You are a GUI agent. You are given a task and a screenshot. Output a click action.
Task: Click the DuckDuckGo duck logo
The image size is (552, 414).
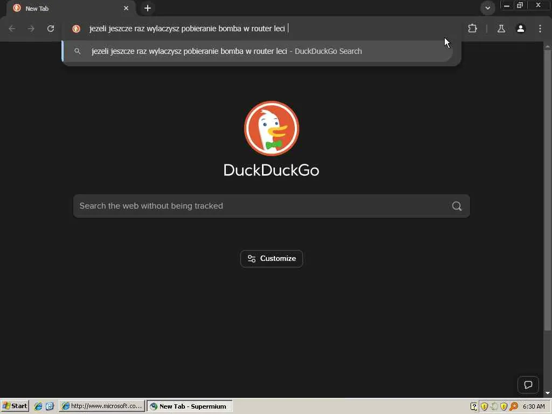coord(272,128)
